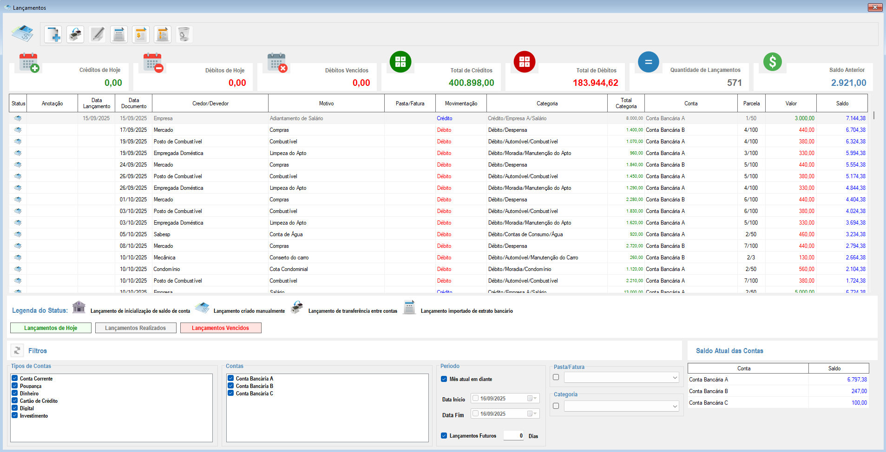Viewport: 886px width, 452px height.
Task: Click the refresh icon next to Filtros
Action: click(17, 350)
